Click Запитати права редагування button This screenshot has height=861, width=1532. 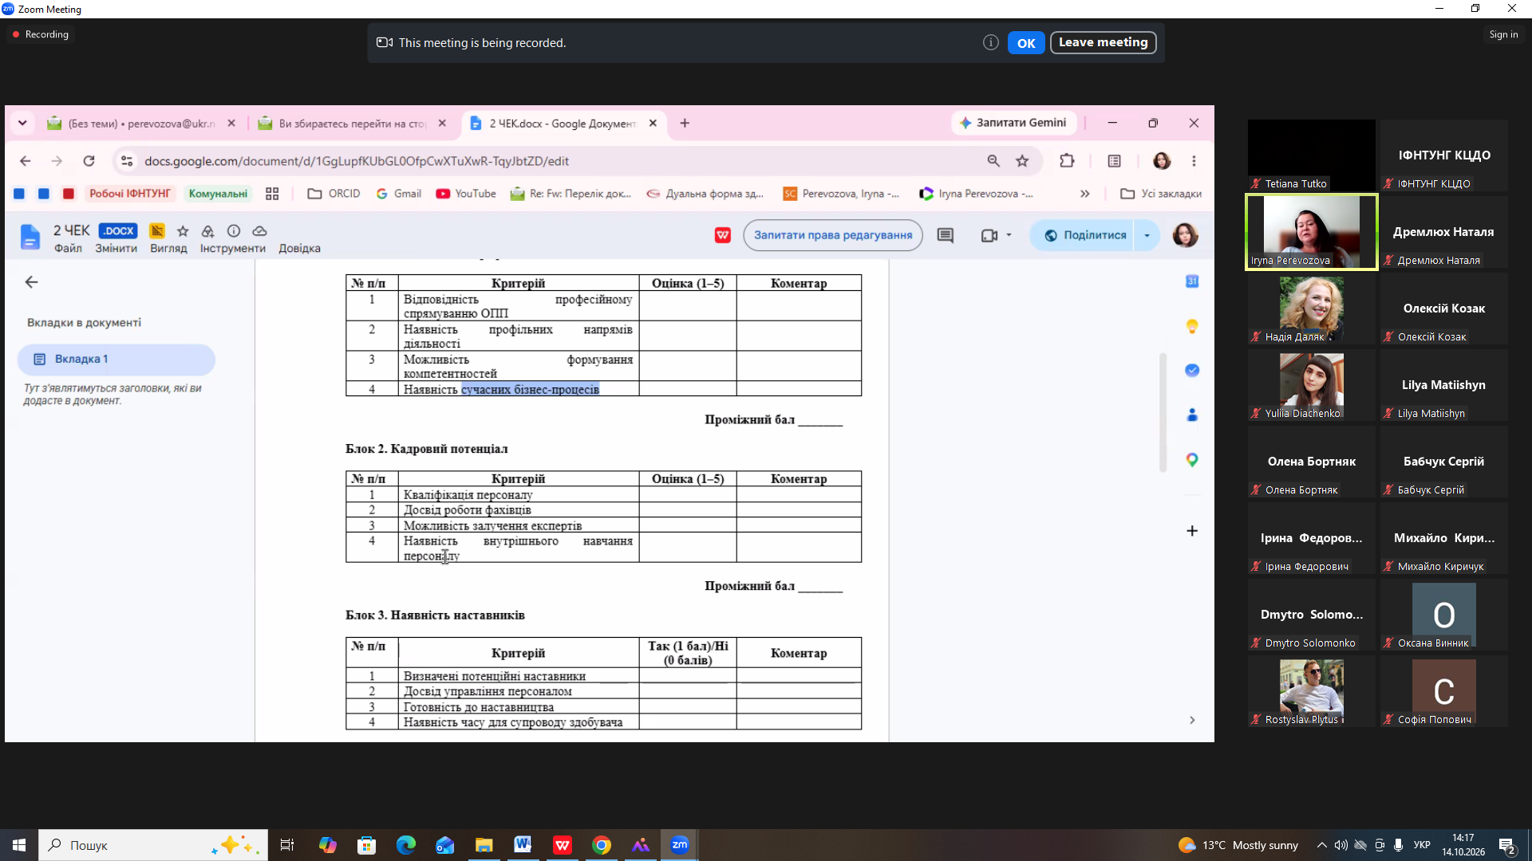point(833,235)
